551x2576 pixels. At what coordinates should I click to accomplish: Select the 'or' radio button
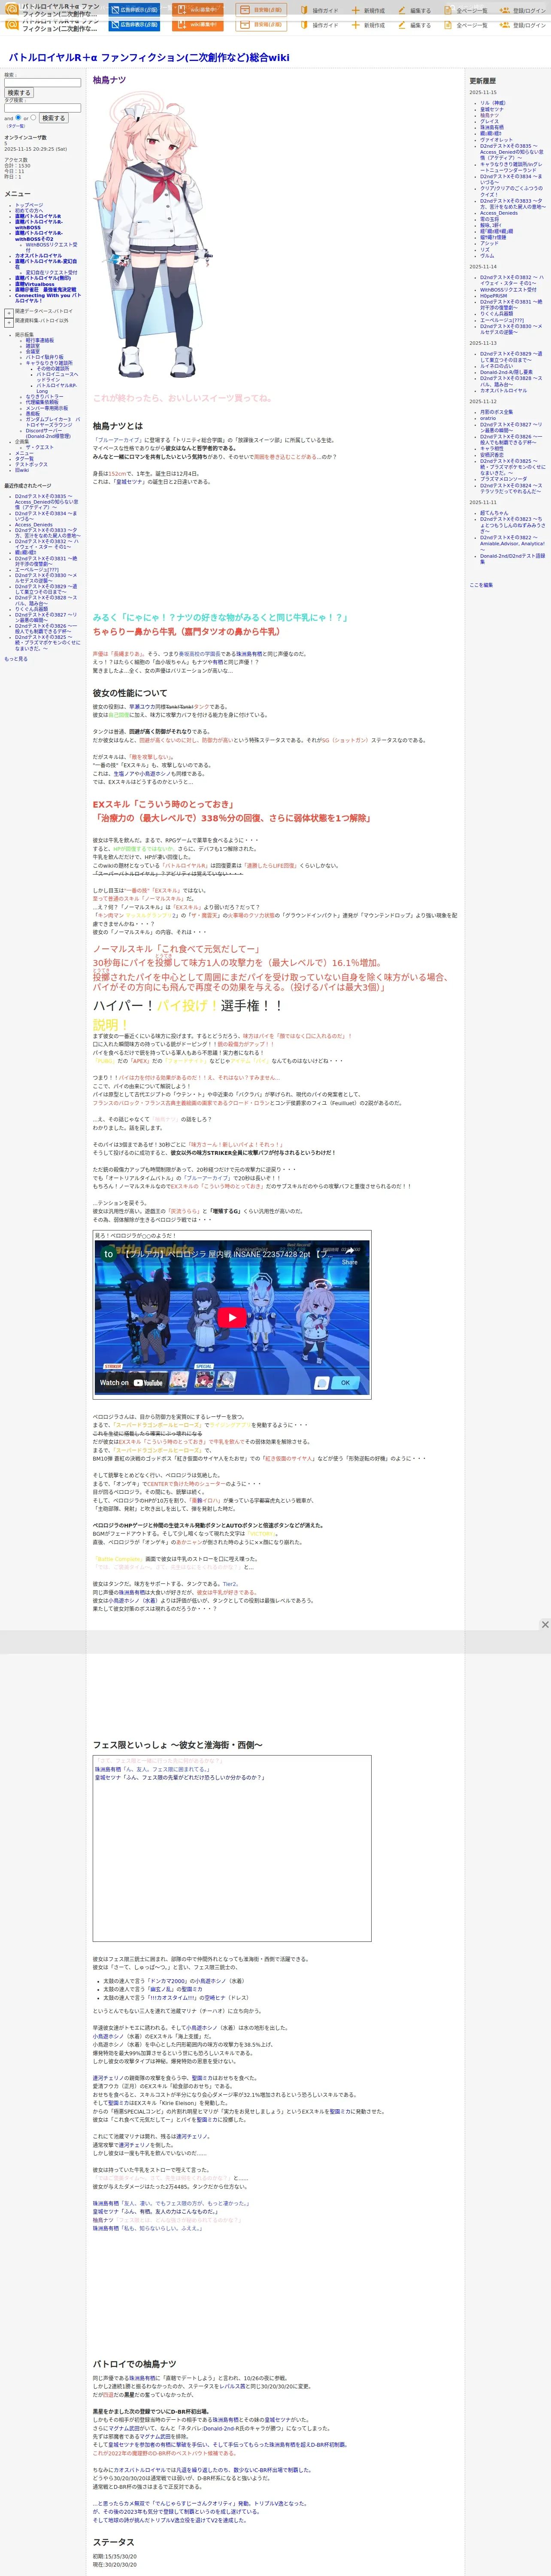point(33,117)
